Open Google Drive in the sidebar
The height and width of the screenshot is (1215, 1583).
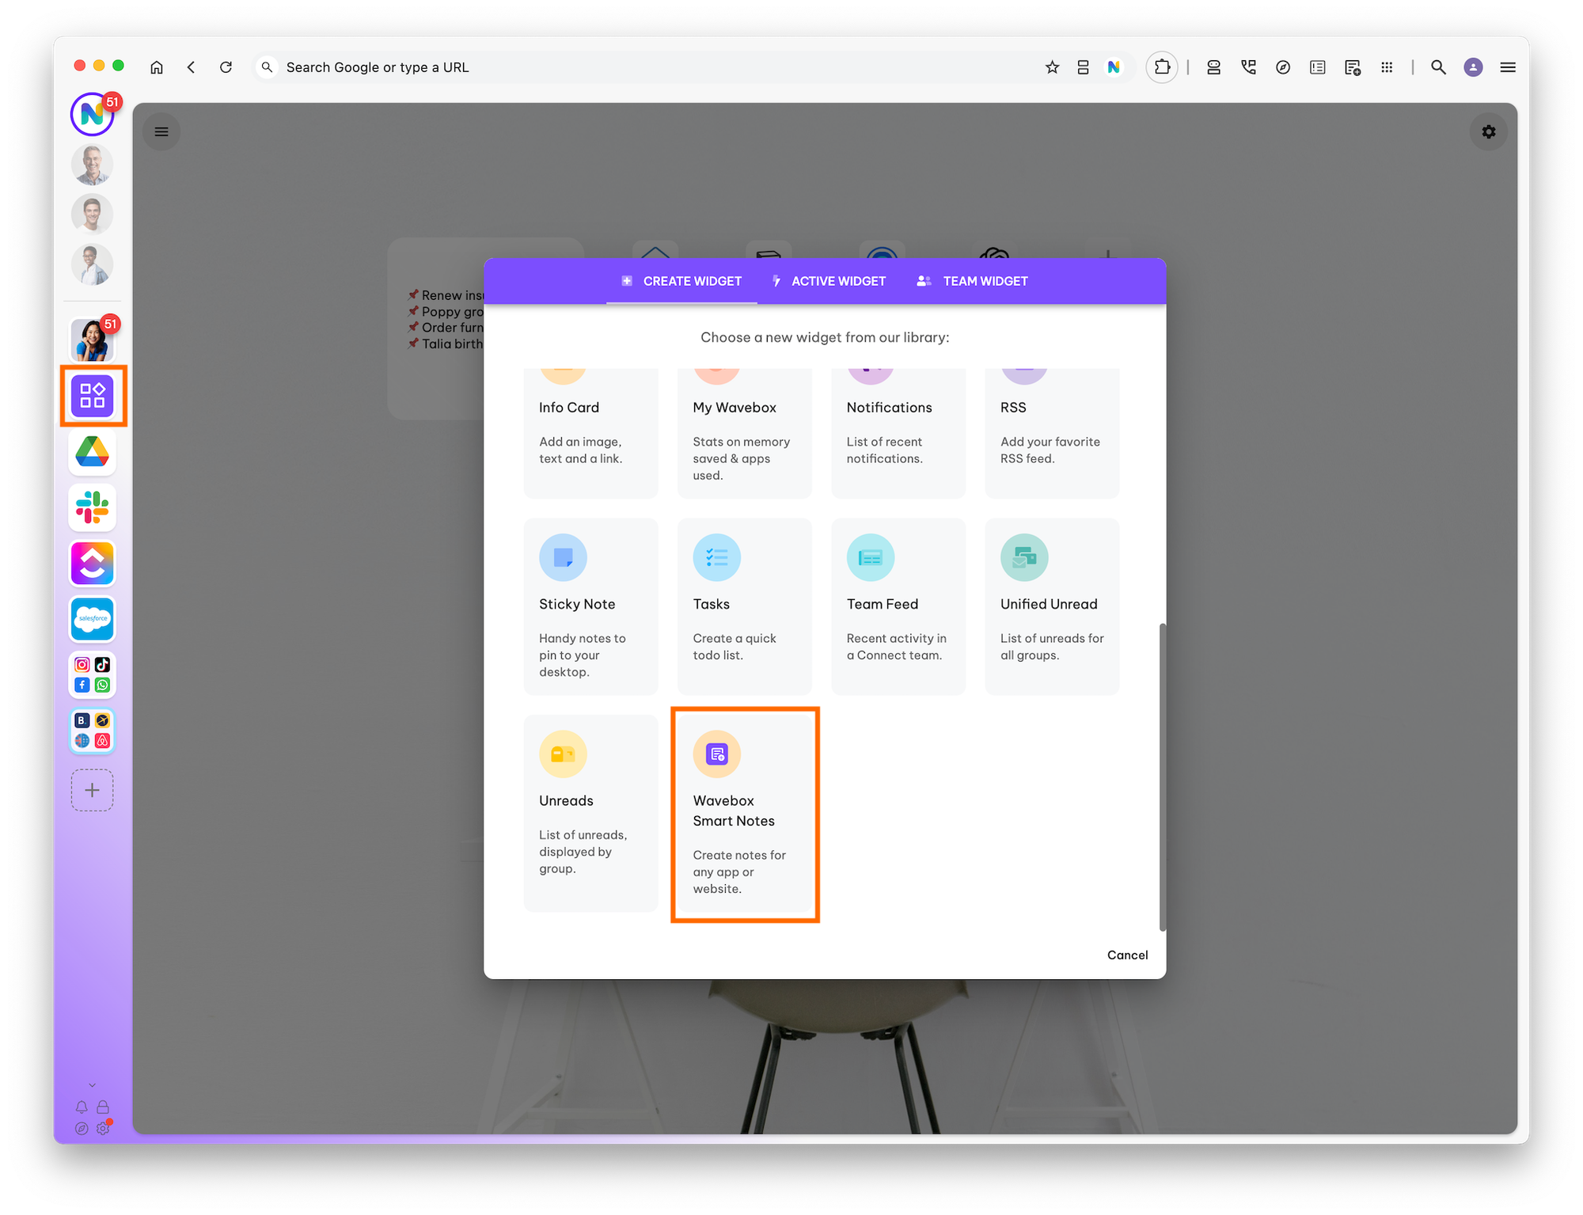click(x=93, y=452)
